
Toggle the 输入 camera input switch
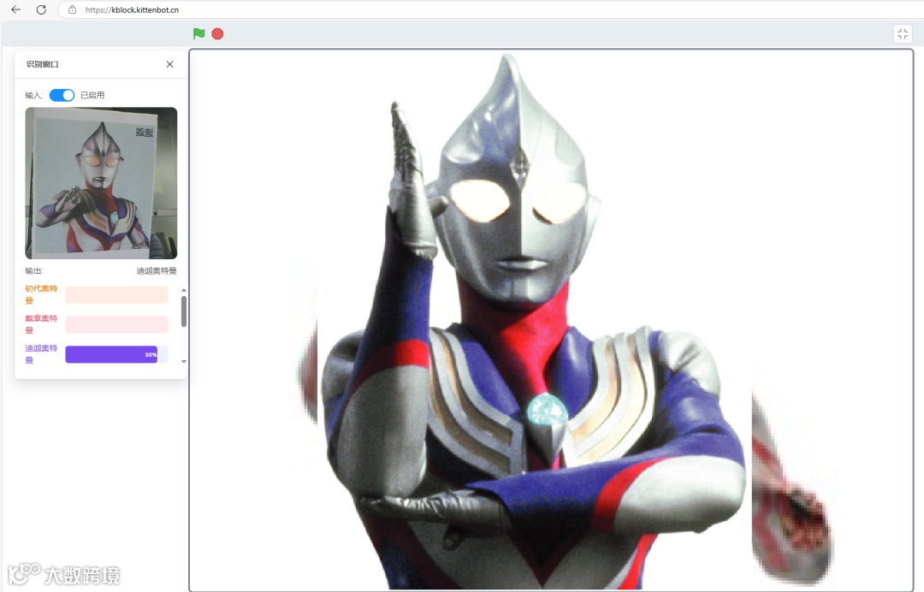click(x=62, y=95)
